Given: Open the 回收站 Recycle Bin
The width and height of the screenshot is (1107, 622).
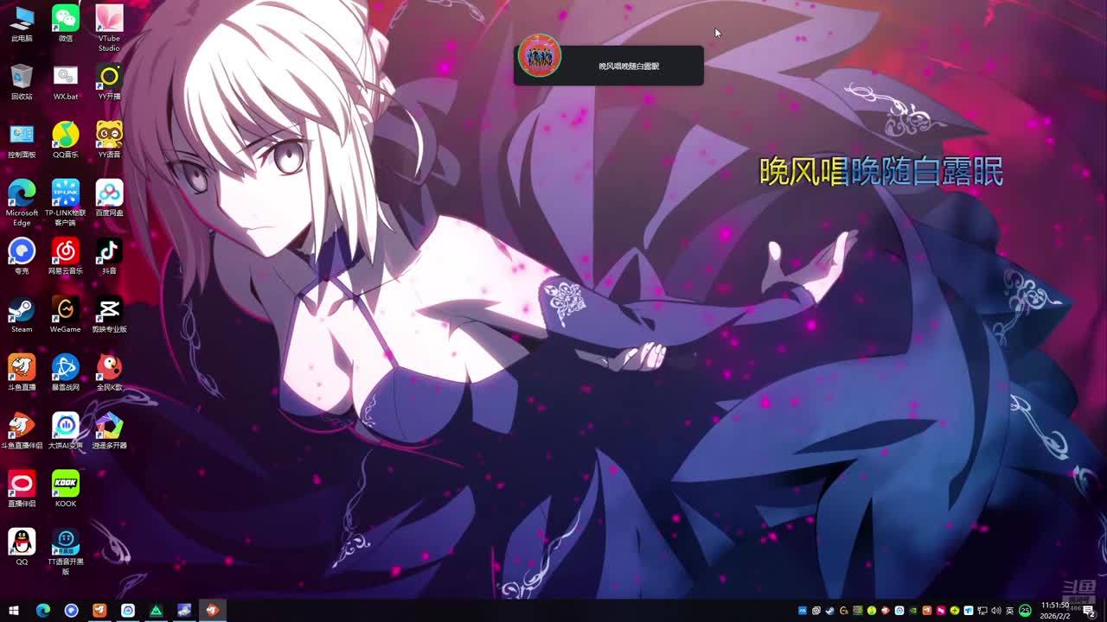Looking at the screenshot, I should [x=22, y=78].
